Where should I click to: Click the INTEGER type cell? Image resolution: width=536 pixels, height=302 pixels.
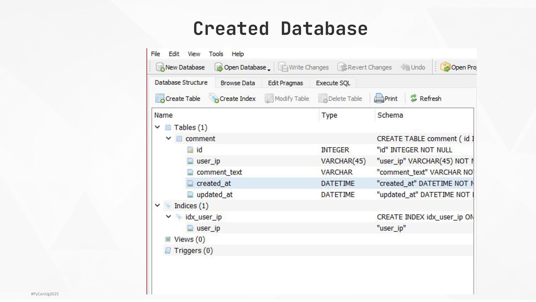click(335, 150)
